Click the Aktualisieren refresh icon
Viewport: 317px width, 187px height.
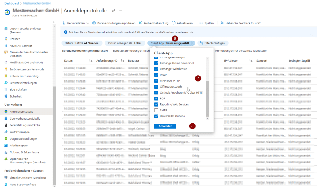[x=173, y=23]
